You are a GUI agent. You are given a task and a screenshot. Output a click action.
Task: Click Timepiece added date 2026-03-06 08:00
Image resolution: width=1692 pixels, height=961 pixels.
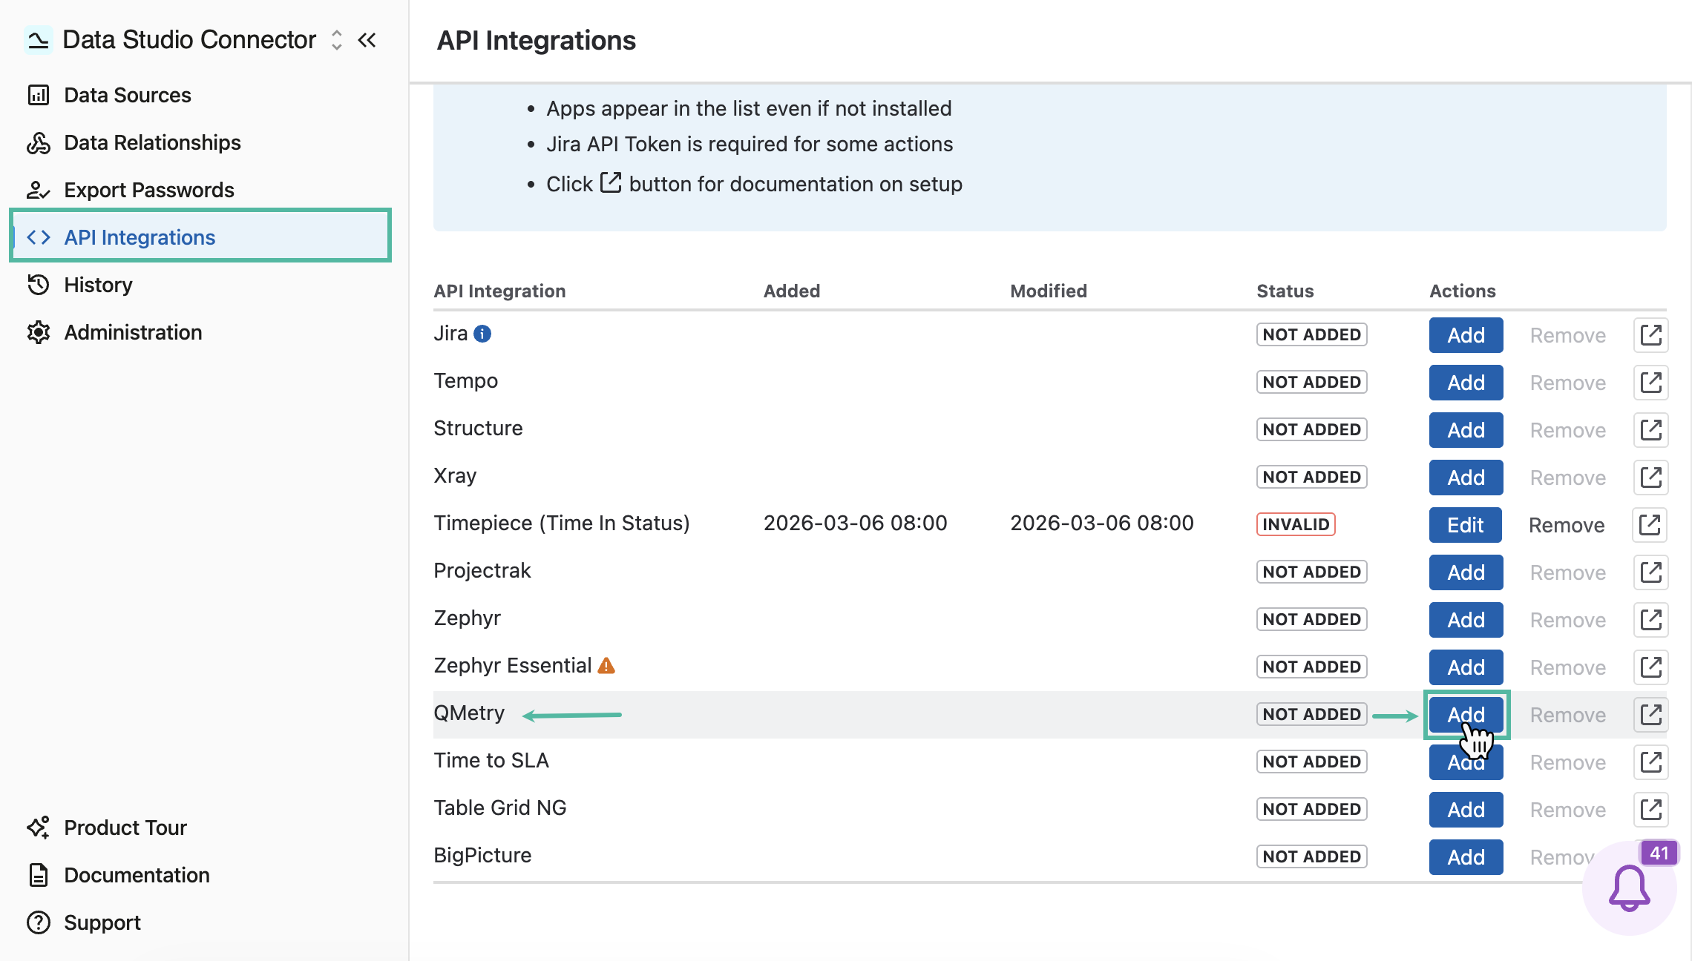855,524
